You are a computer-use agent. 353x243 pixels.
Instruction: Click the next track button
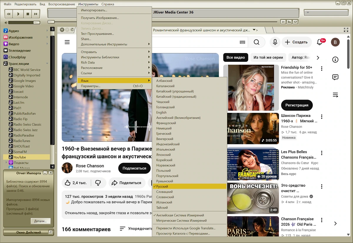click(x=36, y=14)
